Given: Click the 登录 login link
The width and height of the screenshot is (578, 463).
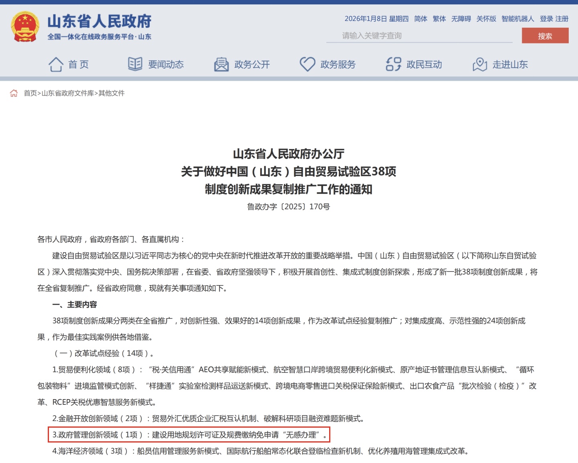Looking at the screenshot, I should 546,19.
